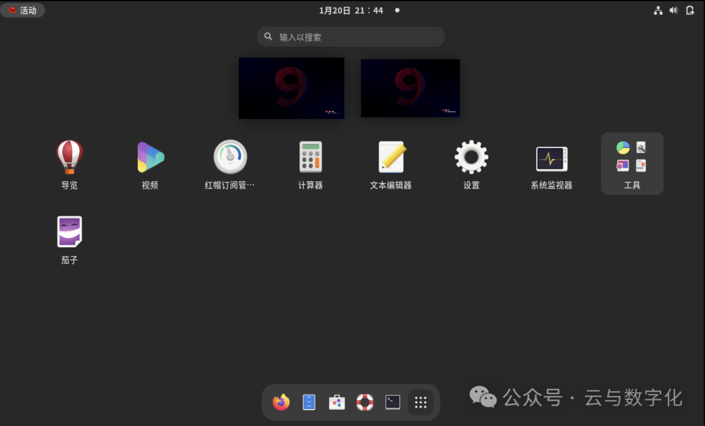The height and width of the screenshot is (426, 705).
Task: Open the 活动 activities menu
Action: (x=23, y=10)
